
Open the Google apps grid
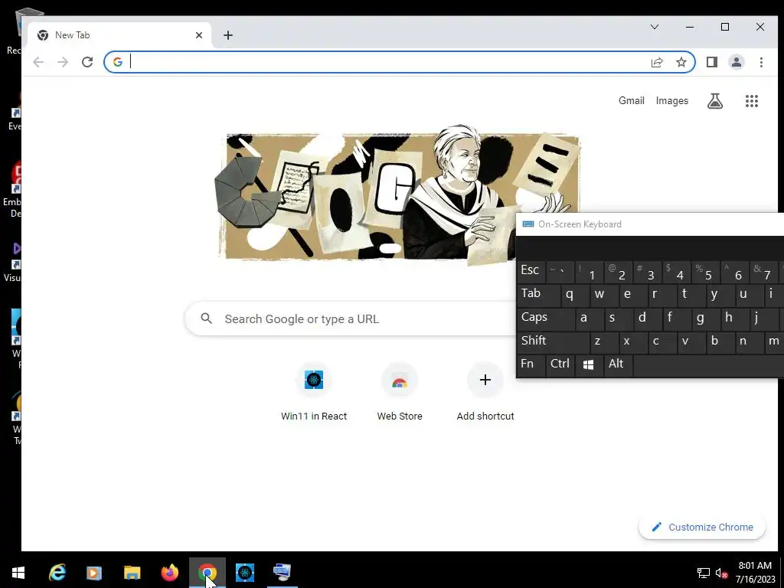pyautogui.click(x=752, y=101)
